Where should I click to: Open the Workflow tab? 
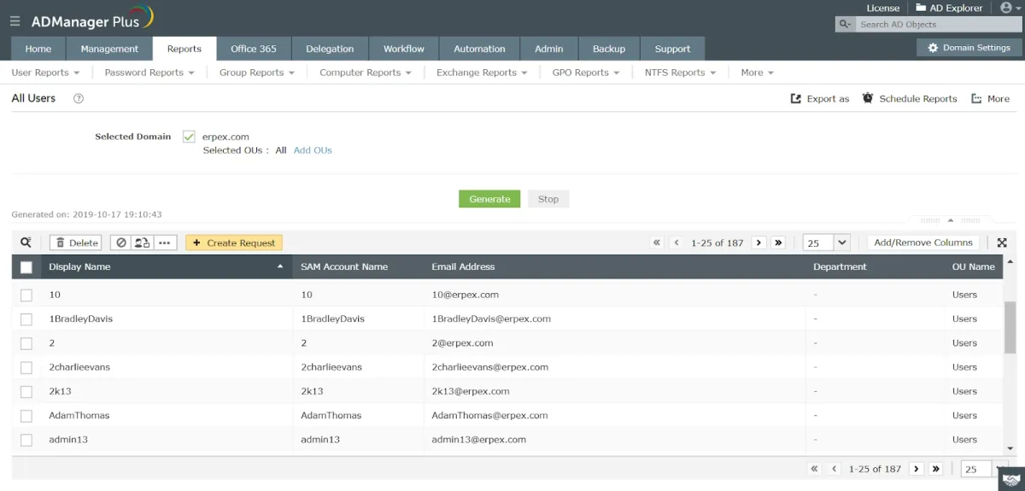[x=404, y=49]
